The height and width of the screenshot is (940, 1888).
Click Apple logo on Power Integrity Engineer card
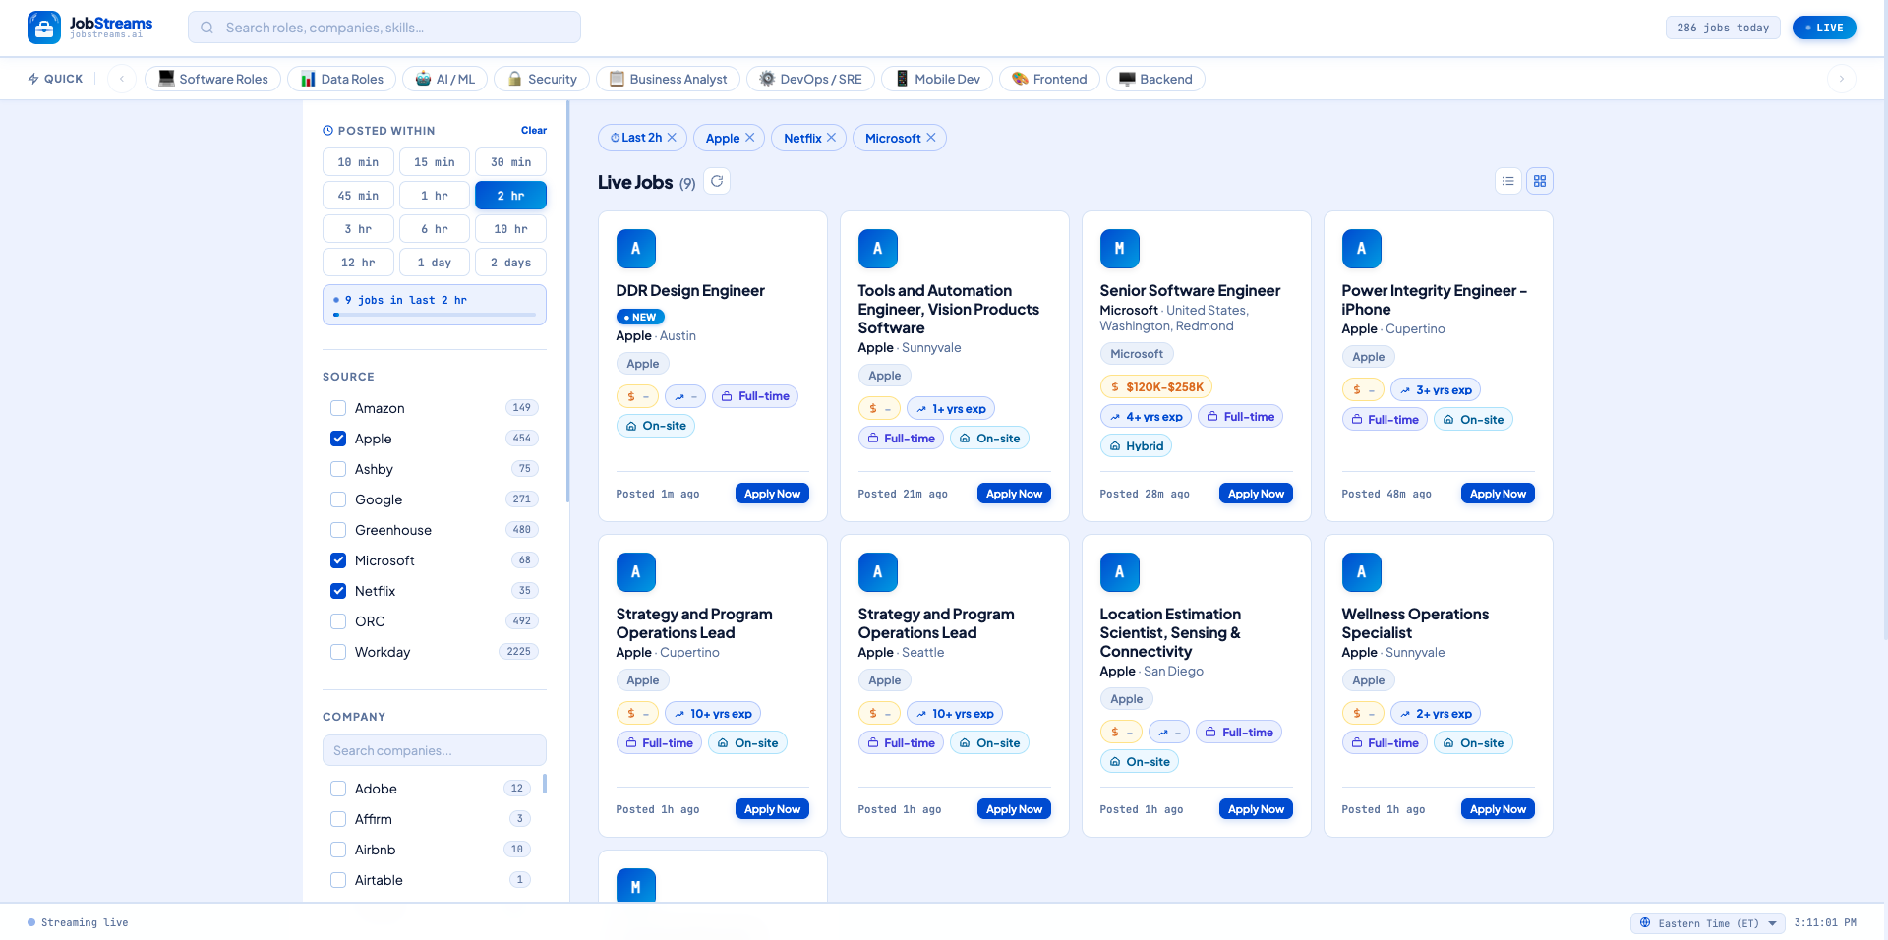(x=1362, y=249)
